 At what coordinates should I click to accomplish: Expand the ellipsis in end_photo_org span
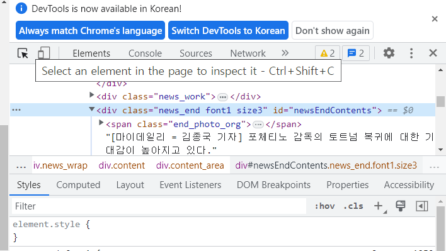click(x=258, y=125)
